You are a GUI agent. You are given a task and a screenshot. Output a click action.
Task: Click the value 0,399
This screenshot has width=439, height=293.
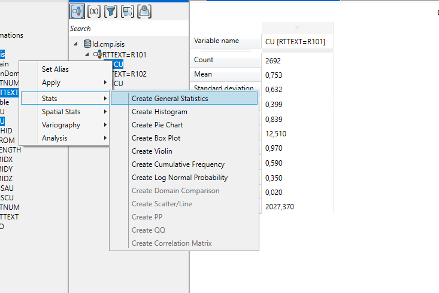click(274, 104)
